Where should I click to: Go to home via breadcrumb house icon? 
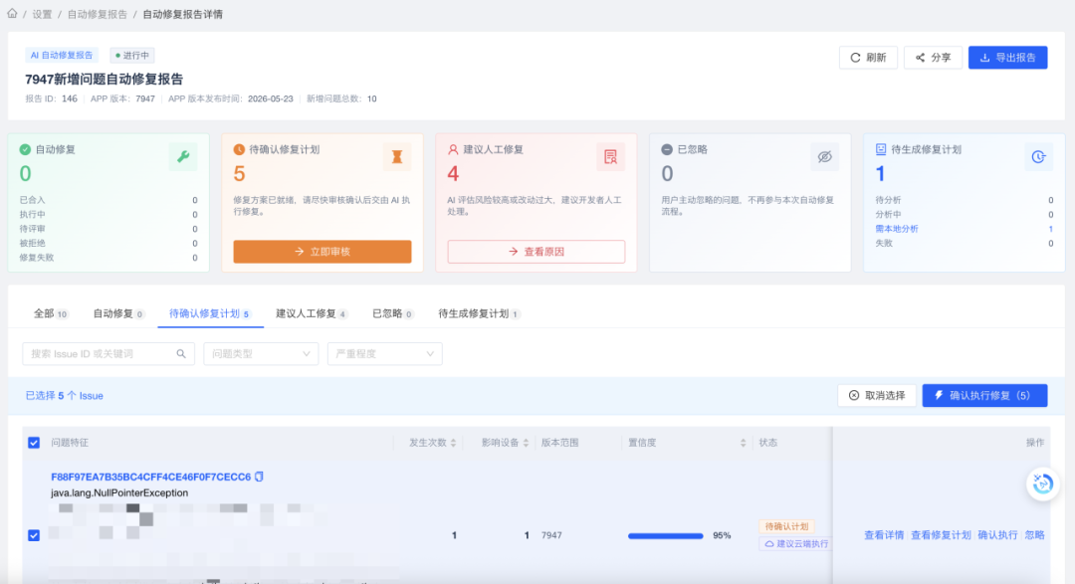pos(12,14)
